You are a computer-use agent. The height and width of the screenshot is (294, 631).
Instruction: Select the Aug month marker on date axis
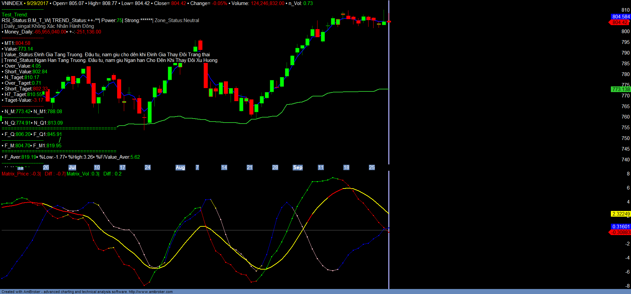[x=180, y=167]
